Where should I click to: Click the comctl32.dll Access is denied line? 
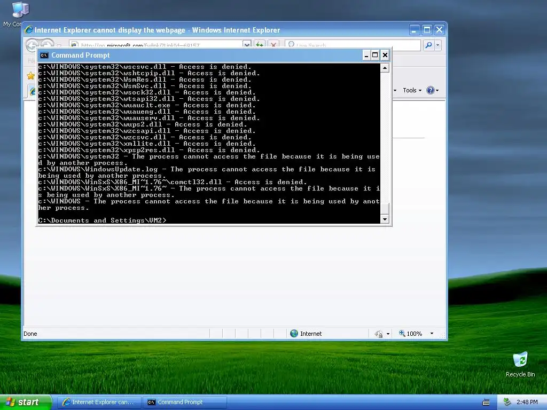[173, 182]
